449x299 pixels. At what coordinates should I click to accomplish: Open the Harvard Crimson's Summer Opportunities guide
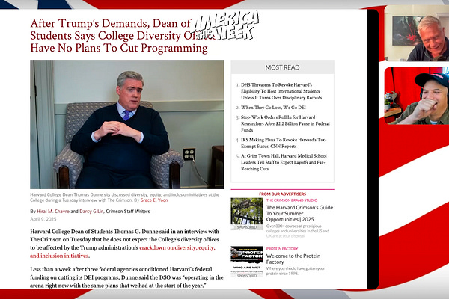click(299, 213)
